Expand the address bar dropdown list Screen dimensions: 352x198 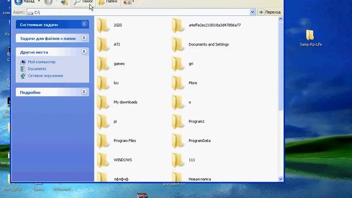252,12
